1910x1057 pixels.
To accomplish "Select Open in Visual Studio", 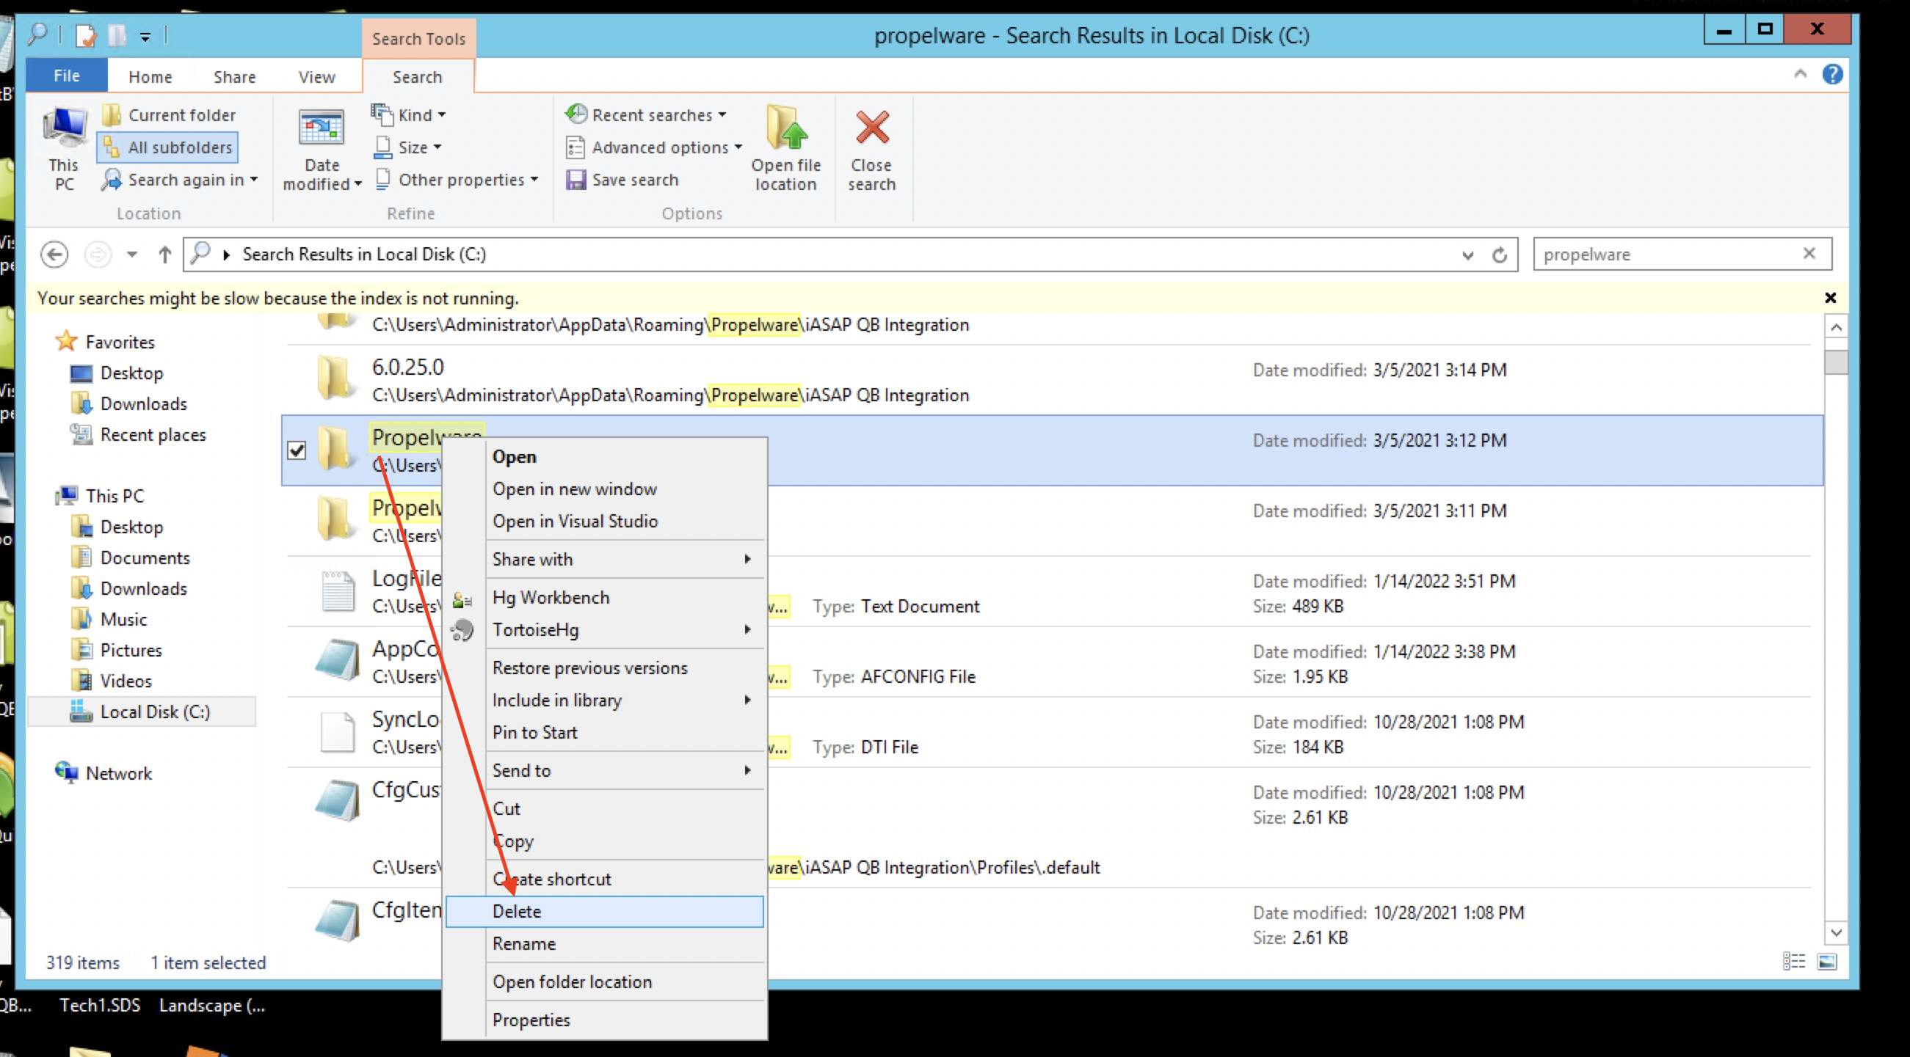I will click(604, 522).
